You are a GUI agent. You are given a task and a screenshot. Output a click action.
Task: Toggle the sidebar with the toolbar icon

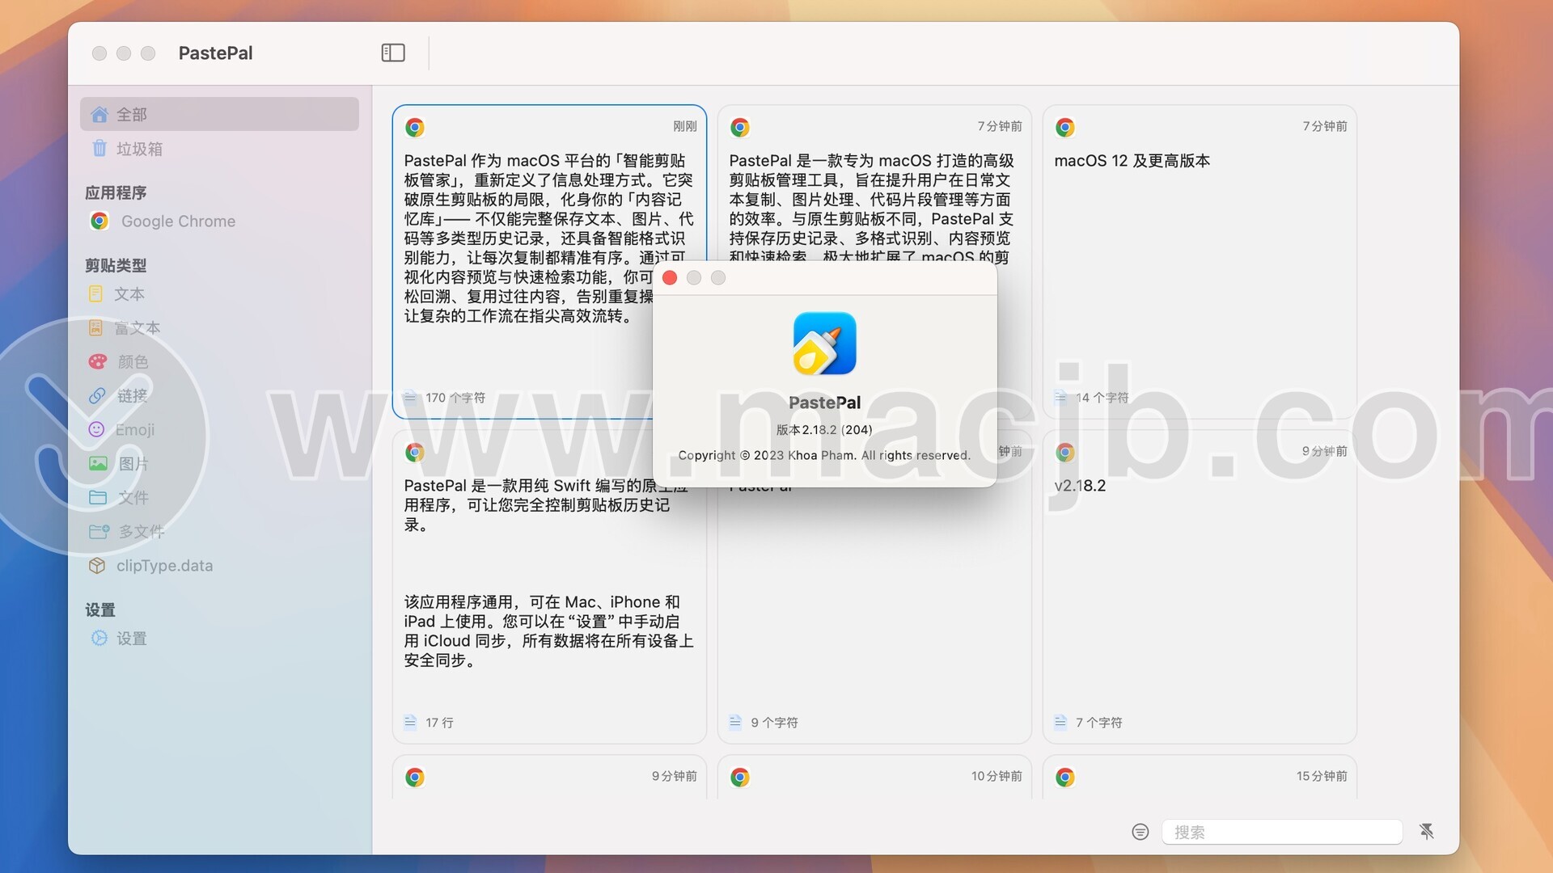(393, 53)
